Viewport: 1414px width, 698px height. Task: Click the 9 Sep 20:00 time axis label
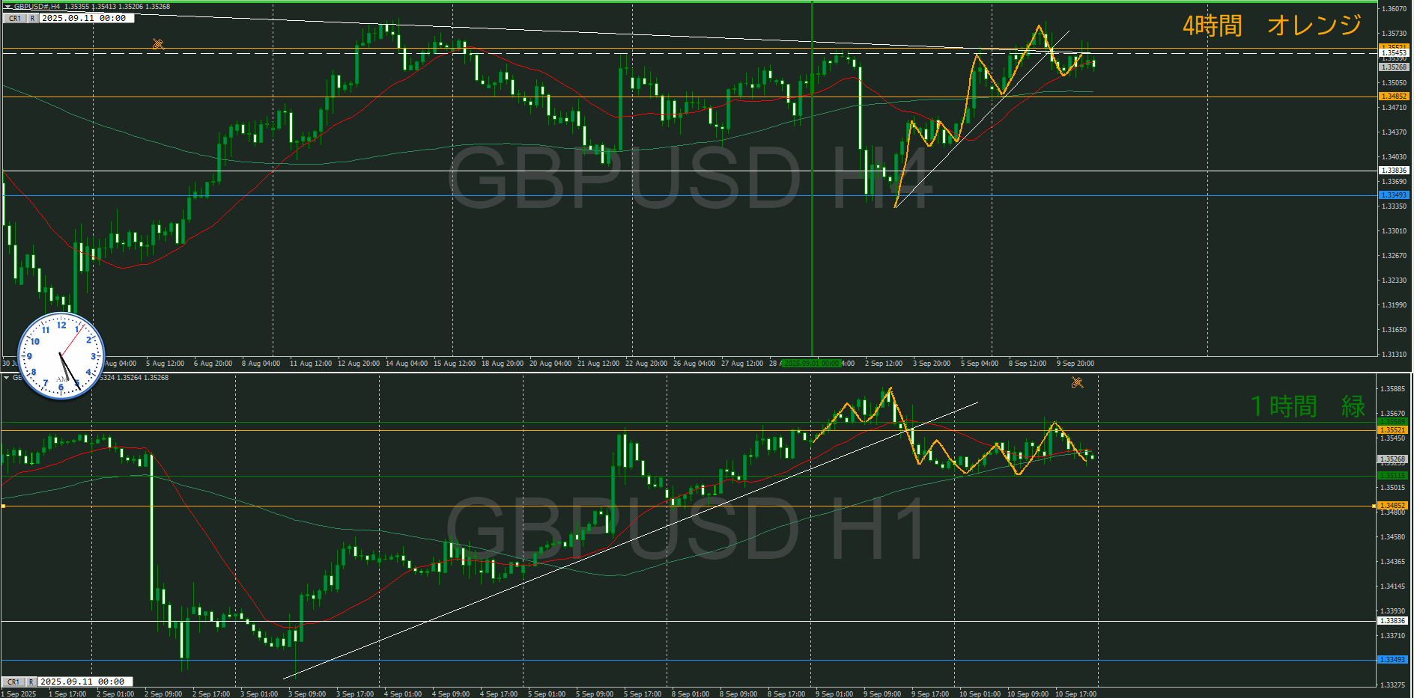coord(1075,364)
